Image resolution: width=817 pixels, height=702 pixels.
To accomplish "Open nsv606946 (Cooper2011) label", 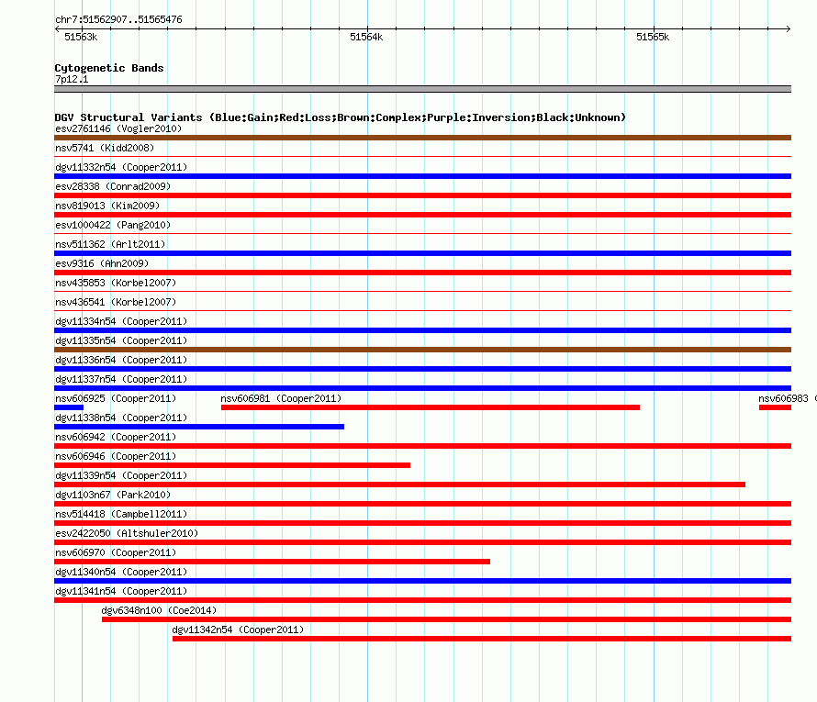I will tap(116, 456).
